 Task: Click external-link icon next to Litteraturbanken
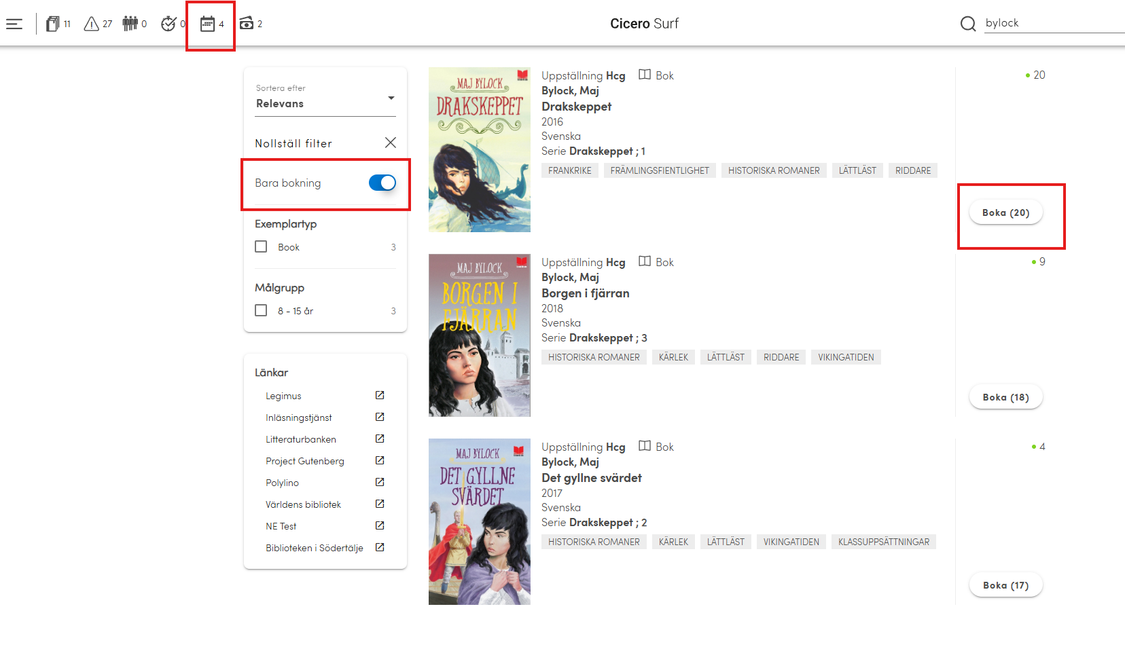(x=380, y=439)
